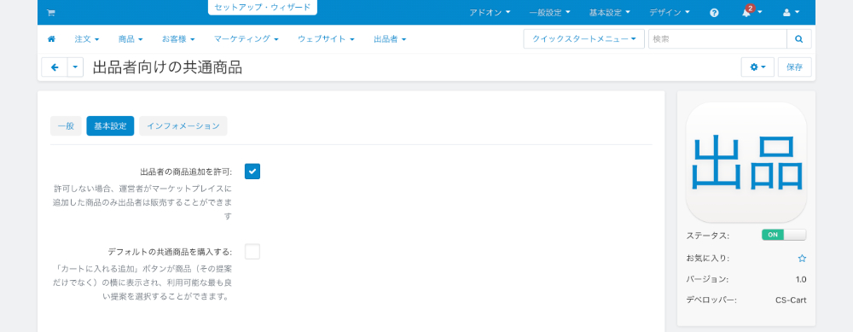
Task: Open the shopping cart icon in top bar
Action: [x=50, y=13]
